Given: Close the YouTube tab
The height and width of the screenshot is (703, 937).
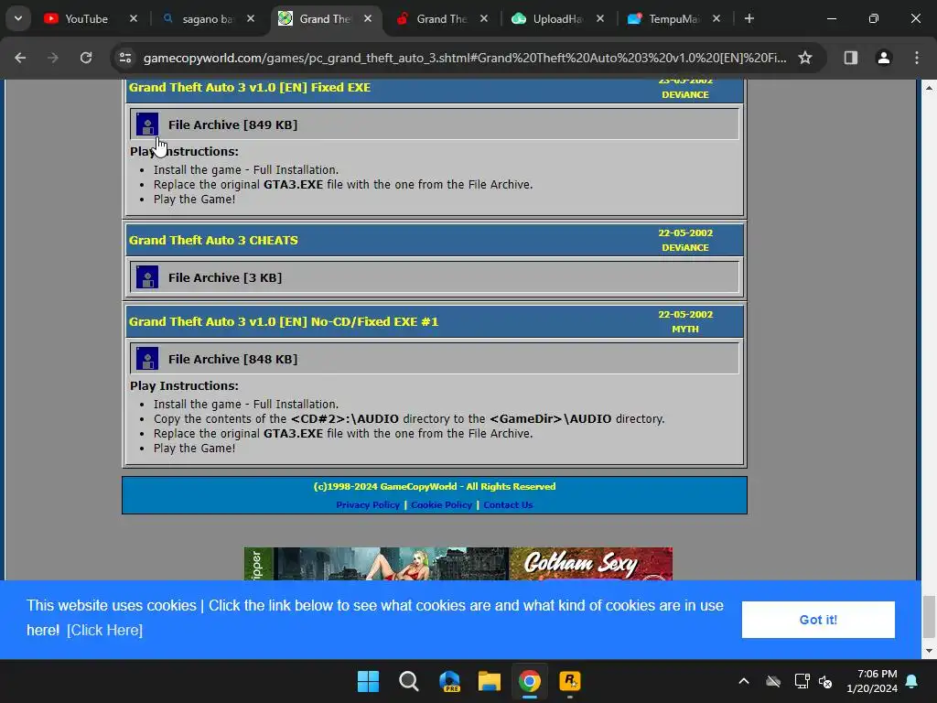Looking at the screenshot, I should (134, 18).
